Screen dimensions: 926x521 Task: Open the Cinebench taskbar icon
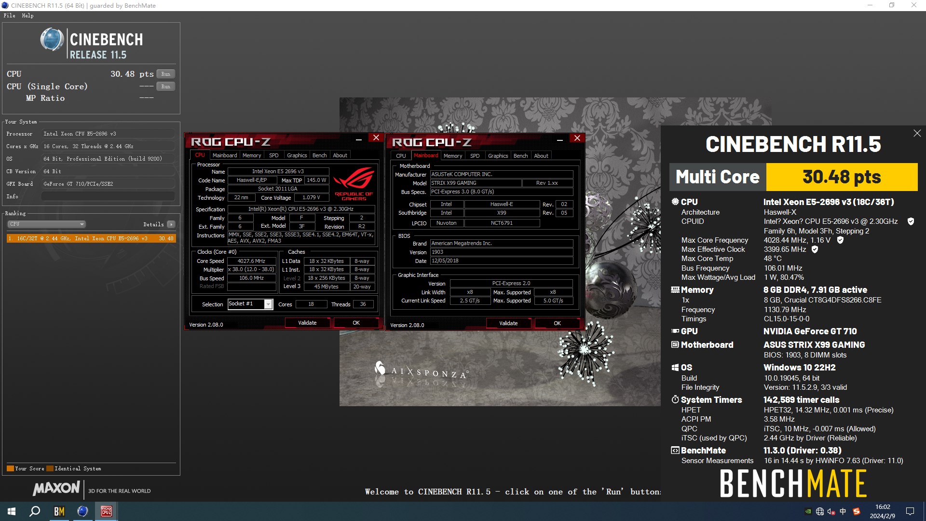82,511
